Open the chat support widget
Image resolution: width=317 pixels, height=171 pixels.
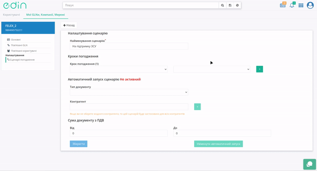point(309,164)
